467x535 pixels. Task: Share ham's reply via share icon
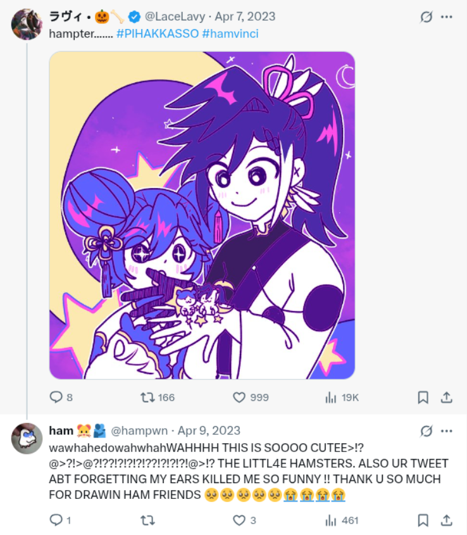tap(446, 520)
